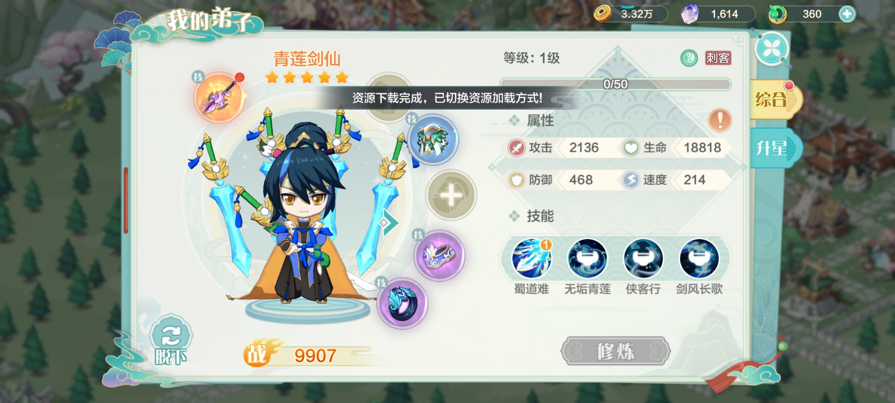Add equipment in the empty plus slot
Screen dimensions: 895x403
(451, 195)
